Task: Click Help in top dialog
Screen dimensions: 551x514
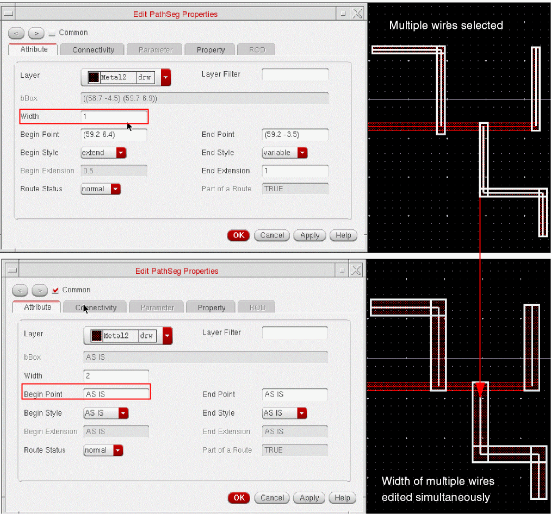Action: (x=343, y=235)
